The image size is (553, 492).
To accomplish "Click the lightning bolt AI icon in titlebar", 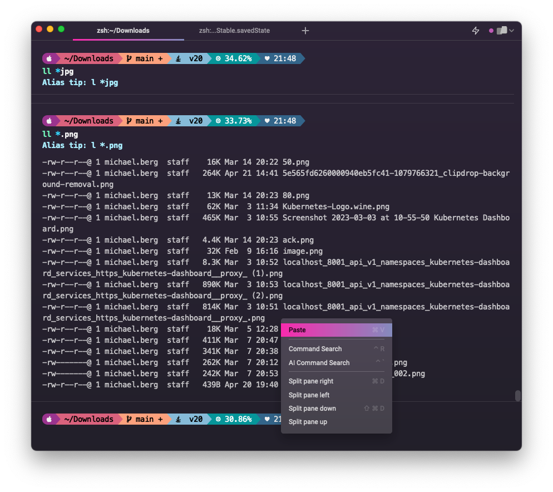I will 476,31.
